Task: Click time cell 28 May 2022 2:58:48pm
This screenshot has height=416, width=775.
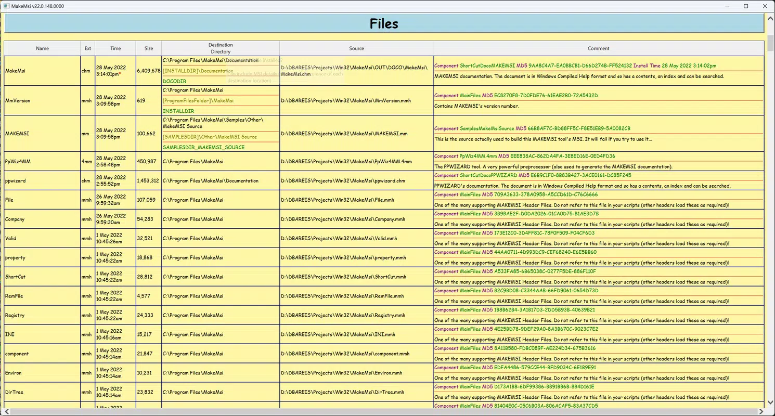Action: 115,161
